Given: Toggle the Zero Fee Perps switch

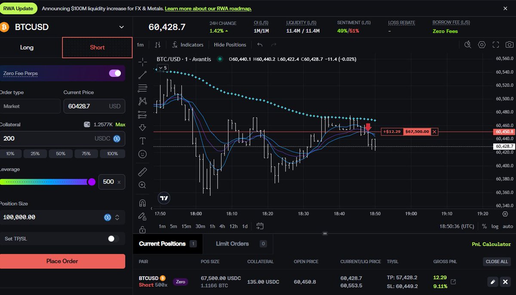Looking at the screenshot, I should pos(115,73).
